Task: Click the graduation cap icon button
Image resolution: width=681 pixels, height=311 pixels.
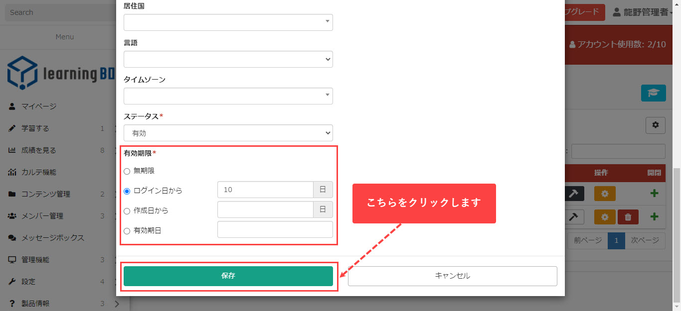Action: (x=653, y=93)
